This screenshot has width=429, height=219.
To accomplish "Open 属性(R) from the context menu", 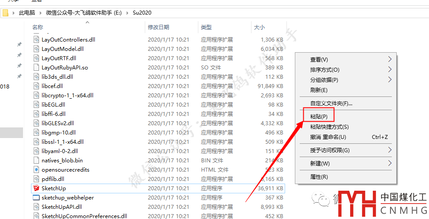I will 319,177.
